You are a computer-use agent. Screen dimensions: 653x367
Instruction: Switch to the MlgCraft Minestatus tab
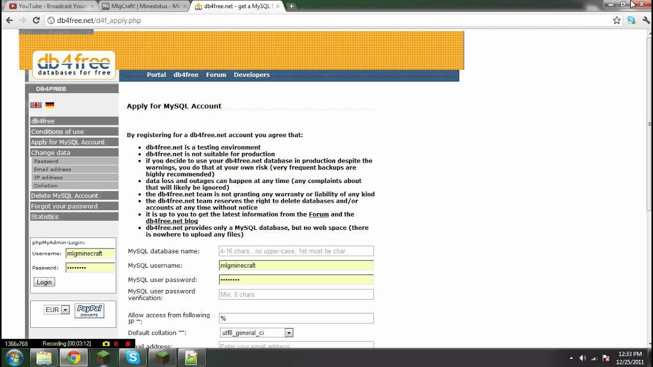(144, 6)
